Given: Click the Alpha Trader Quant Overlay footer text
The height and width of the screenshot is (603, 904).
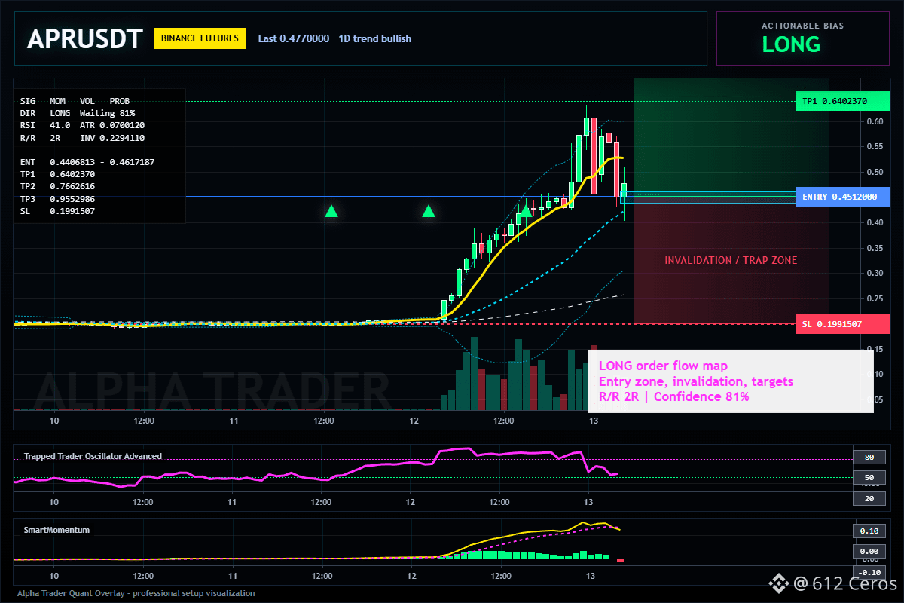Looking at the screenshot, I should [136, 593].
